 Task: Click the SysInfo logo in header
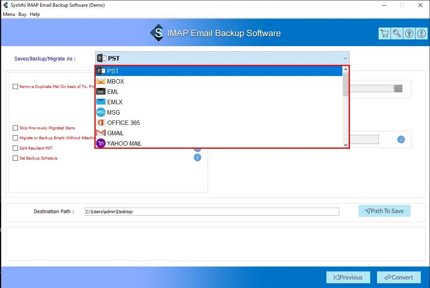(157, 33)
